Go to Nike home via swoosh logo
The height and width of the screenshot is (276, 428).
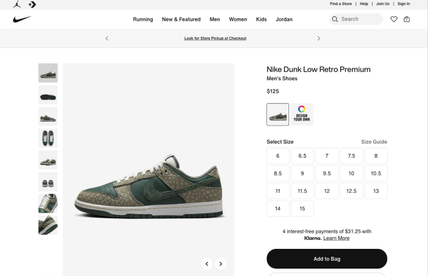(22, 19)
